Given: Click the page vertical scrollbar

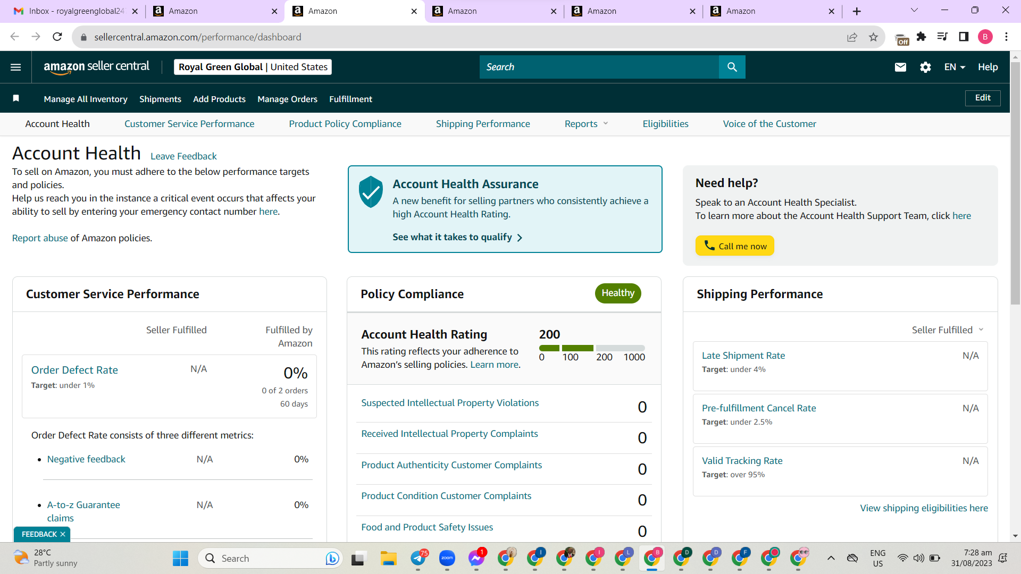Looking at the screenshot, I should [x=1016, y=183].
